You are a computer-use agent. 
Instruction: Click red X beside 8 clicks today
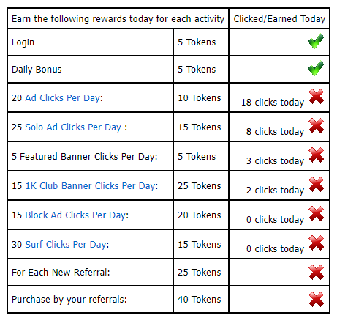(317, 126)
